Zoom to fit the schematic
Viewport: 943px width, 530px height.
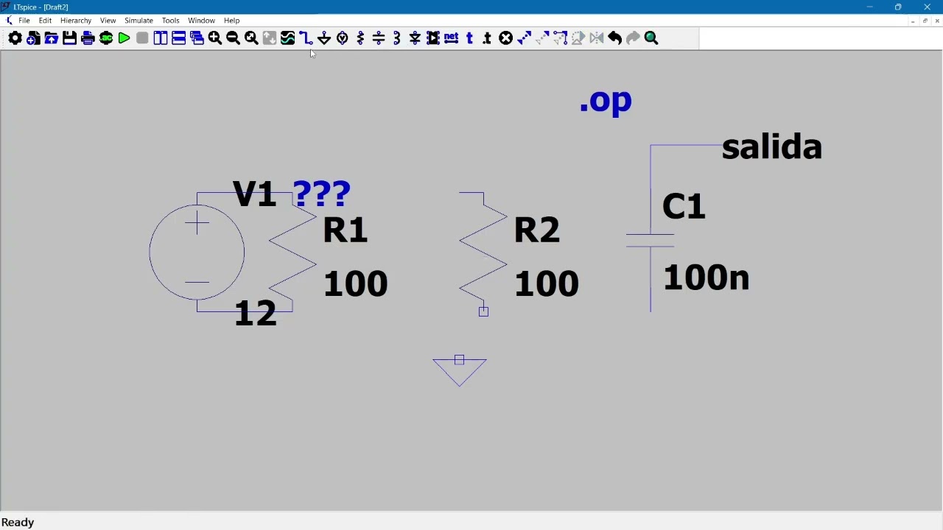[x=251, y=38]
